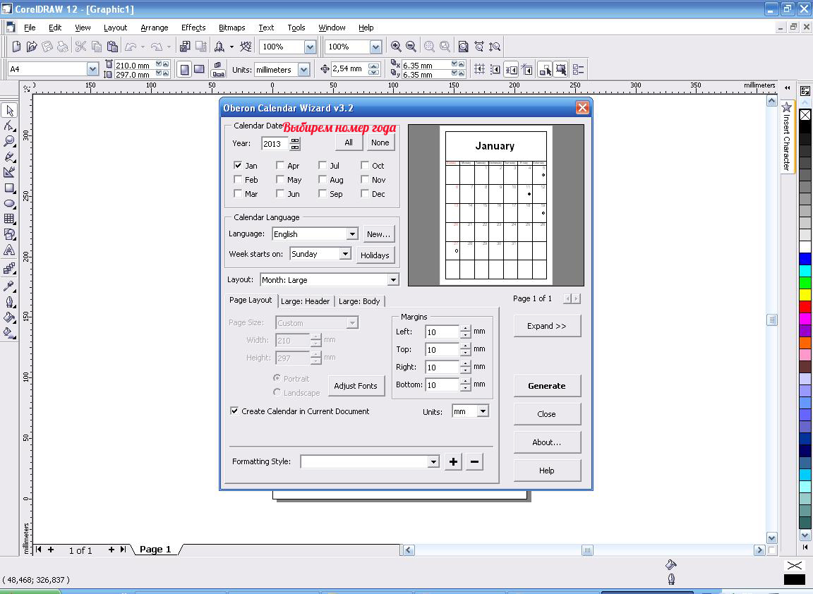
Task: Open the A4 paper size dropdown
Action: pos(92,69)
